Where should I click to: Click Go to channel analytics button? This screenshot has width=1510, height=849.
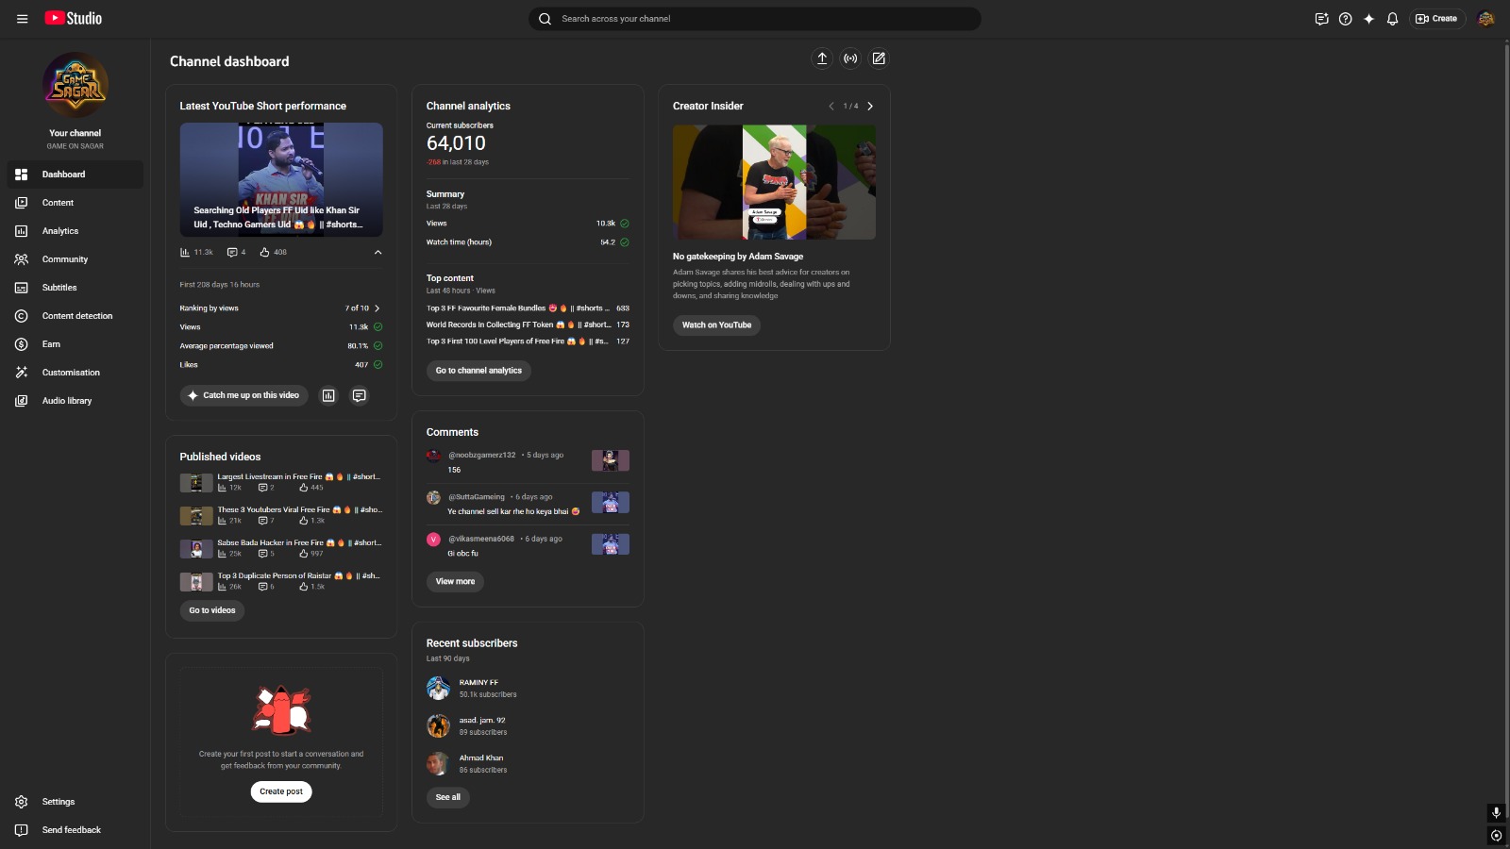478,371
